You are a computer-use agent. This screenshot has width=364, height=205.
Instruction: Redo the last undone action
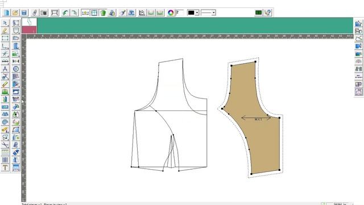click(x=75, y=13)
